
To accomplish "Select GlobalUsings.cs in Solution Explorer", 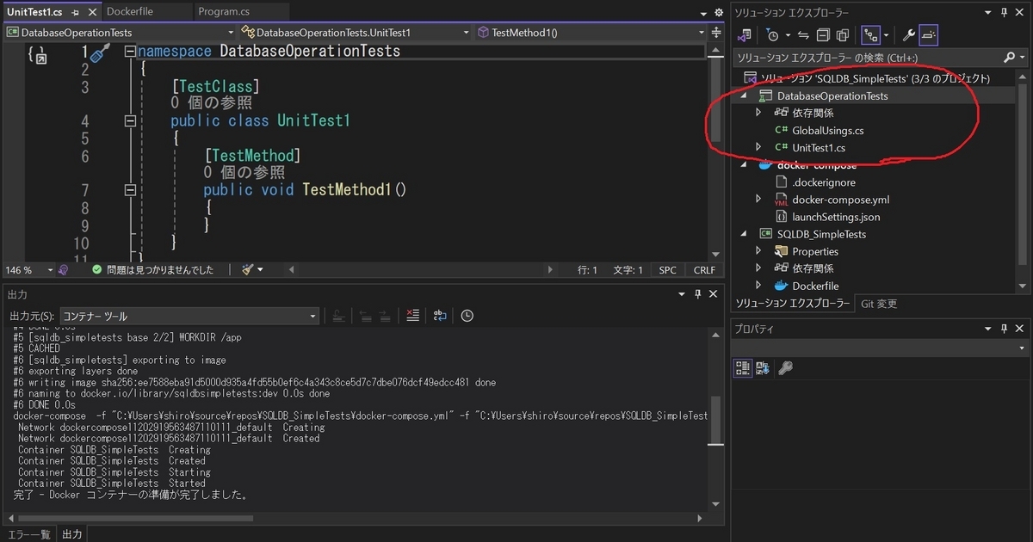I will 827,130.
